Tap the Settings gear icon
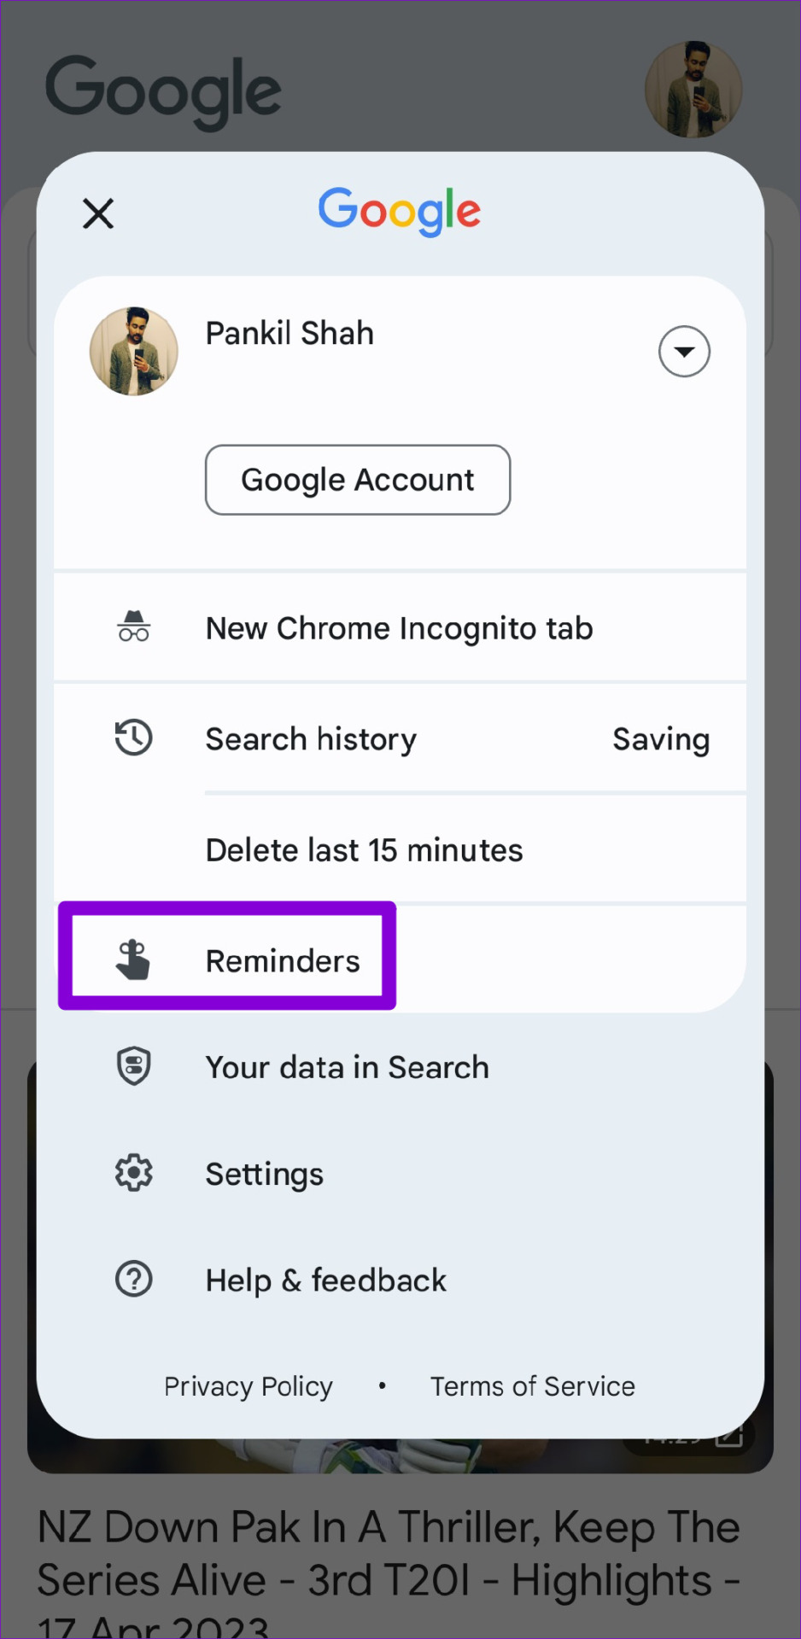The image size is (801, 1639). 133,1173
